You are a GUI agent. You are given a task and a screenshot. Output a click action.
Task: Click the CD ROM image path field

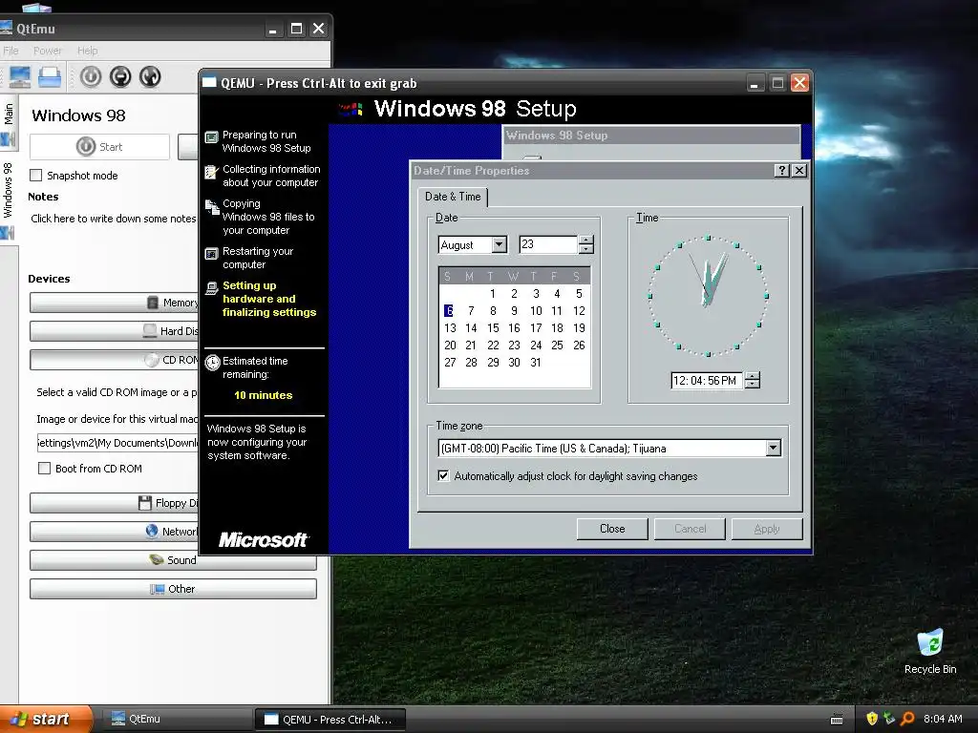[117, 443]
